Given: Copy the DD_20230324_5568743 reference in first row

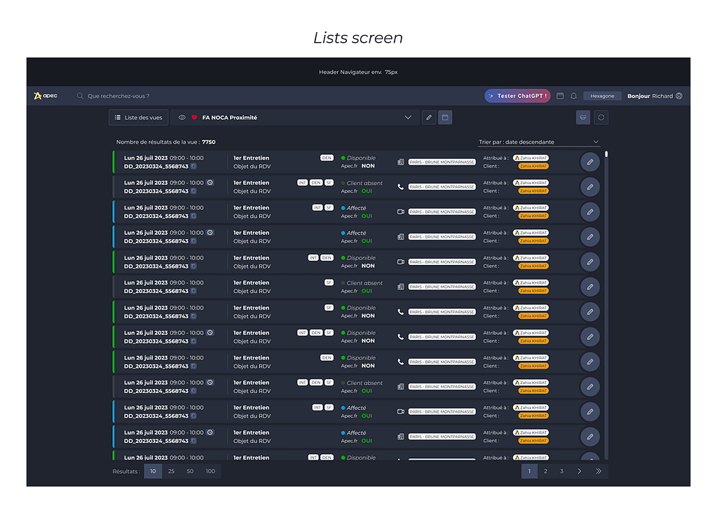Looking at the screenshot, I should click(193, 166).
